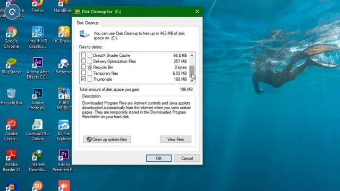Launch the BlueStacks desktop shortcut
The image size is (340, 191).
(x=11, y=66)
